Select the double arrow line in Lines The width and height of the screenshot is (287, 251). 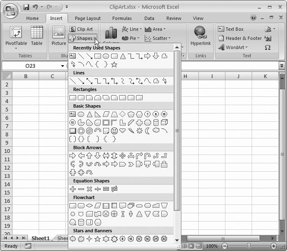89,81
